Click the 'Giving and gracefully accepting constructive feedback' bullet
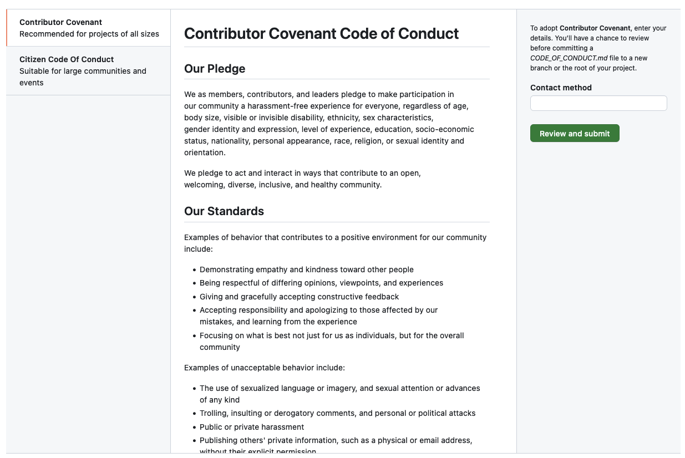The image size is (685, 458). [299, 297]
